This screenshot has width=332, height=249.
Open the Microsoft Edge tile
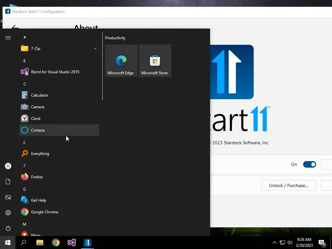pyautogui.click(x=121, y=61)
